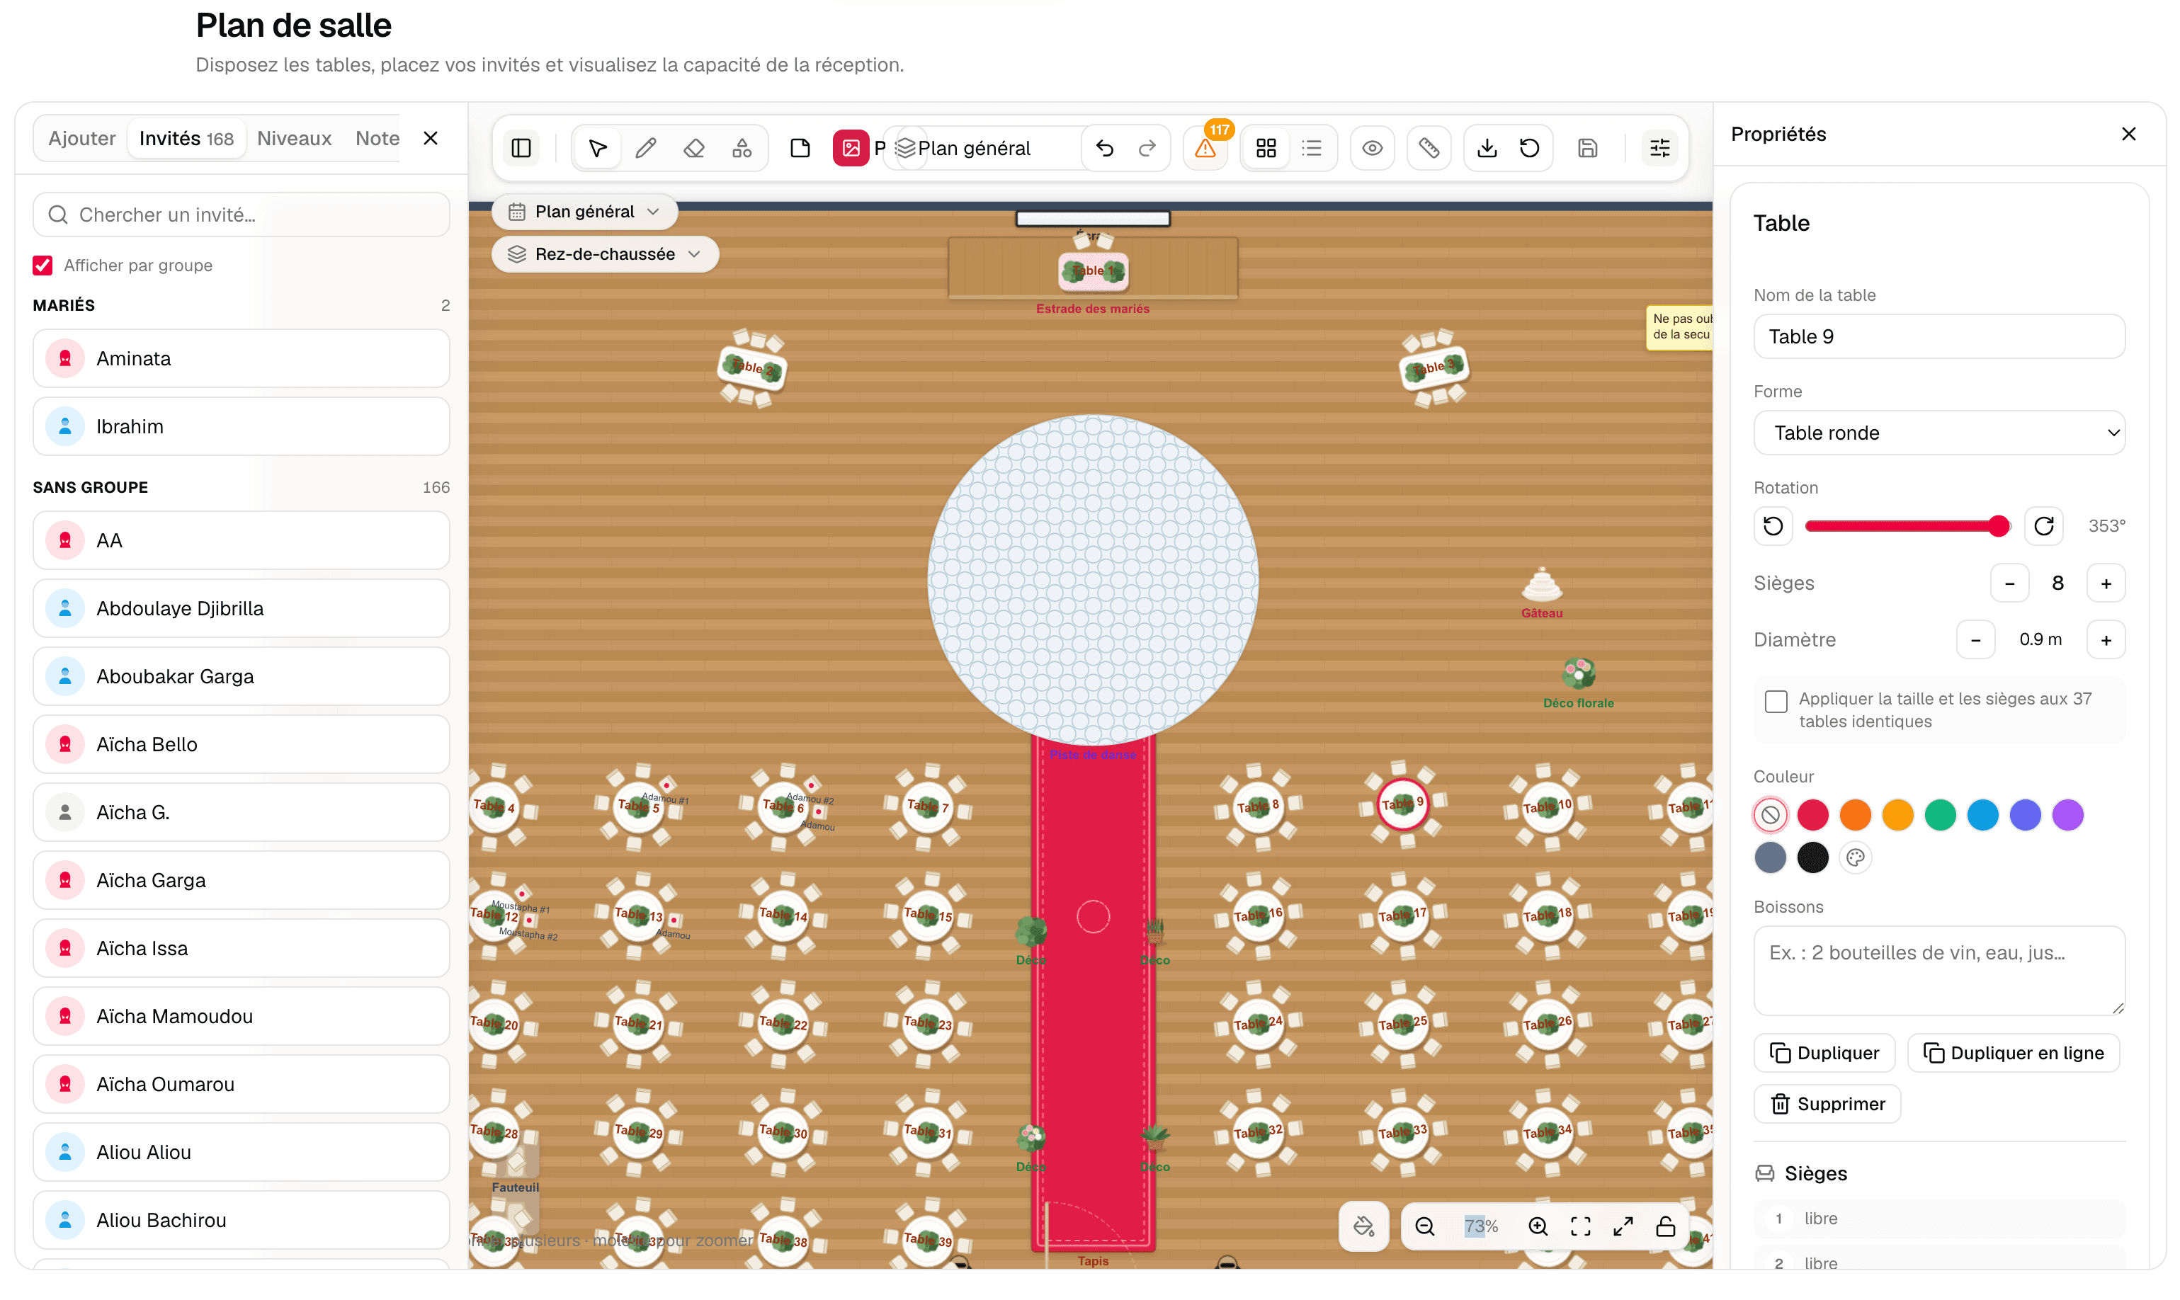Open the shapes tool
2180x1300 pixels.
(x=742, y=148)
